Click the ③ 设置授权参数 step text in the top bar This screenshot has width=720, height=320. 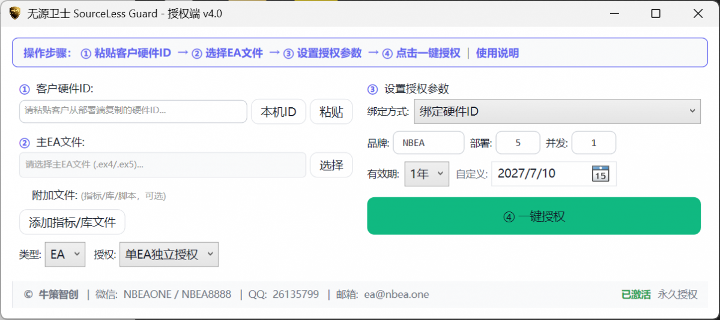coord(322,53)
